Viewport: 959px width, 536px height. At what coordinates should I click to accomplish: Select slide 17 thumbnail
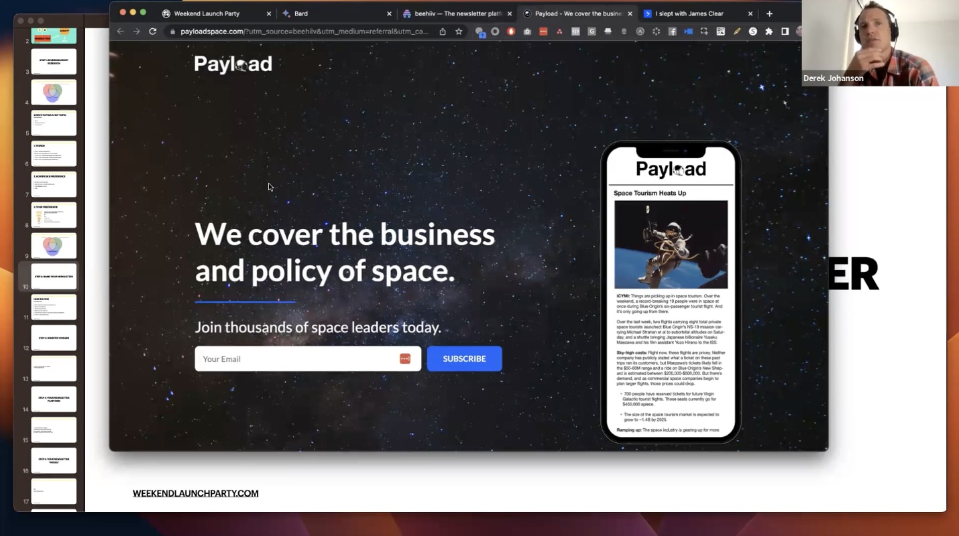[54, 491]
